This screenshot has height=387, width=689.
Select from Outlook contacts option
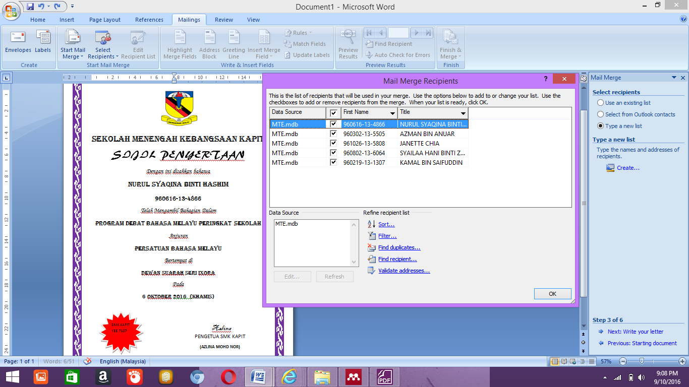pyautogui.click(x=600, y=114)
